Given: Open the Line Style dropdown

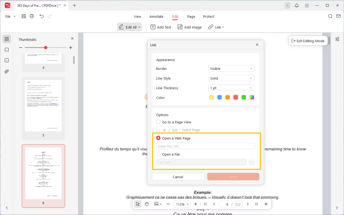Looking at the screenshot, I should (x=231, y=78).
